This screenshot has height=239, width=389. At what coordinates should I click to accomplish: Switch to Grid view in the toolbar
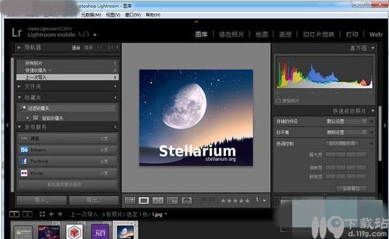(x=130, y=200)
